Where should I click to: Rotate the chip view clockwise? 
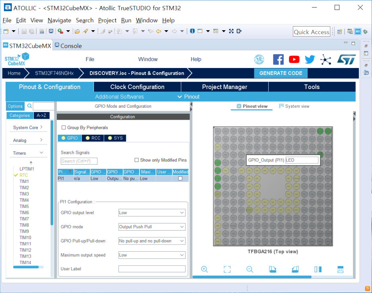(272, 269)
